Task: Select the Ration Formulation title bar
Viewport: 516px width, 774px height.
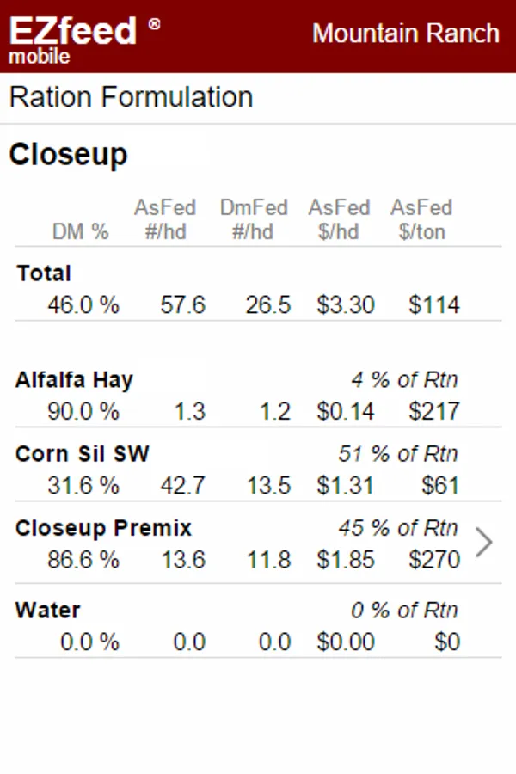Action: (x=258, y=98)
